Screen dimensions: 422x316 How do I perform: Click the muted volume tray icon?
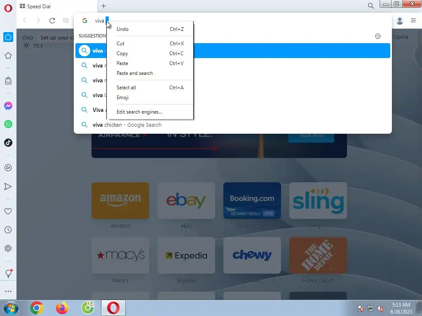(380, 309)
